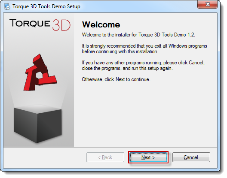Screen dimensions: 227x178
Task: Click the If you have any other programs line
Action: (x=143, y=63)
